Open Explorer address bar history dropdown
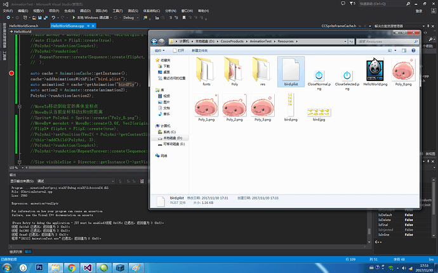 tap(345, 41)
